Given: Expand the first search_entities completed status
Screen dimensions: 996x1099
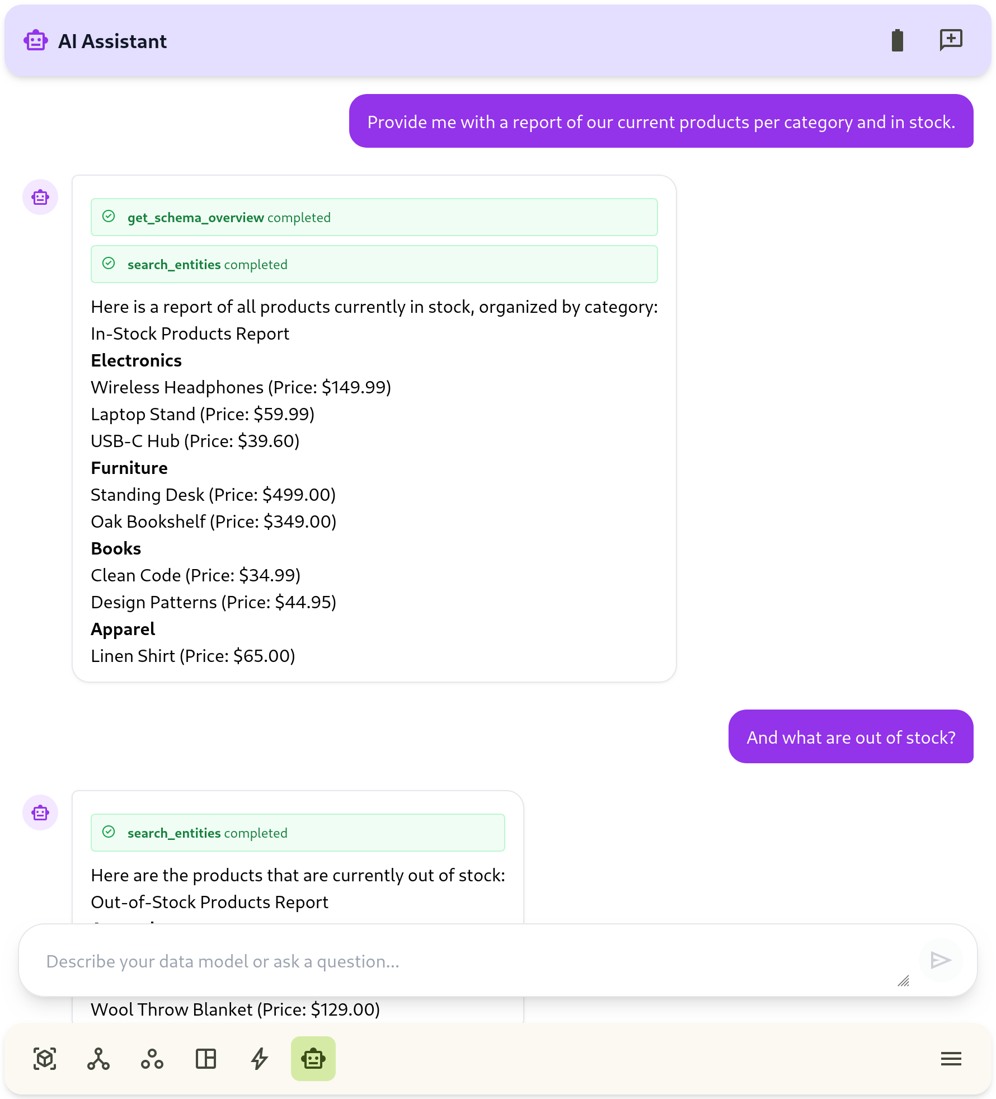Looking at the screenshot, I should coord(373,264).
